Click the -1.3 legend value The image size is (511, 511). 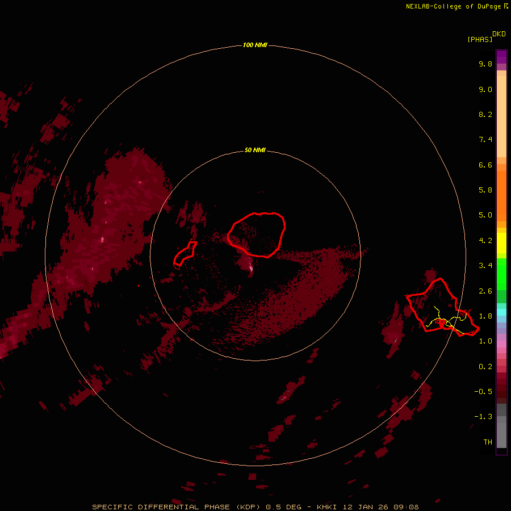[x=483, y=417]
